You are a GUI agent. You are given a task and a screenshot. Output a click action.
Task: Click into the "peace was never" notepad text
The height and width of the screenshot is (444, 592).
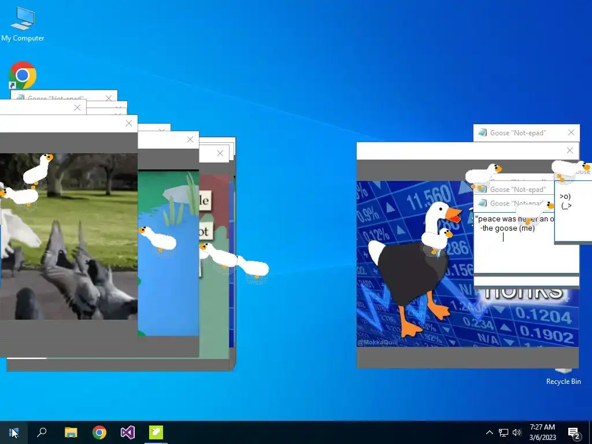514,219
